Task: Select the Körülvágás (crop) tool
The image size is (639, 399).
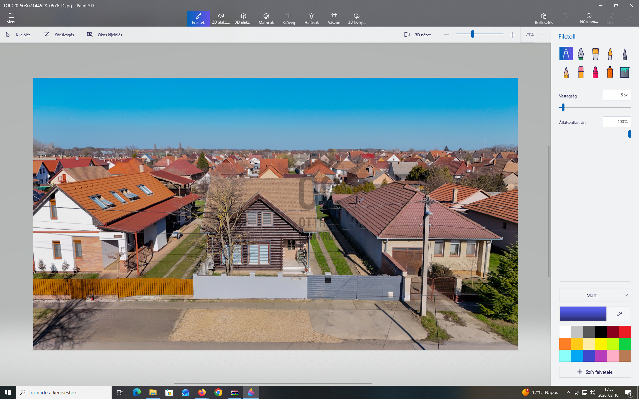Action: [59, 34]
